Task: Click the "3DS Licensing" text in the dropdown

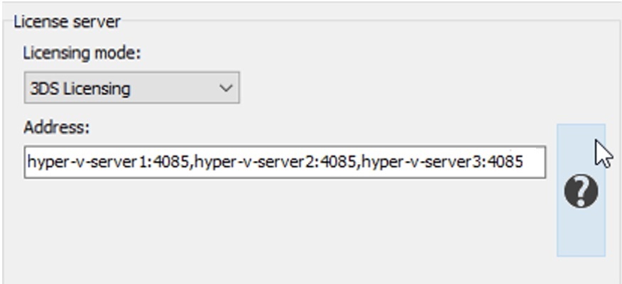Action: pyautogui.click(x=80, y=89)
